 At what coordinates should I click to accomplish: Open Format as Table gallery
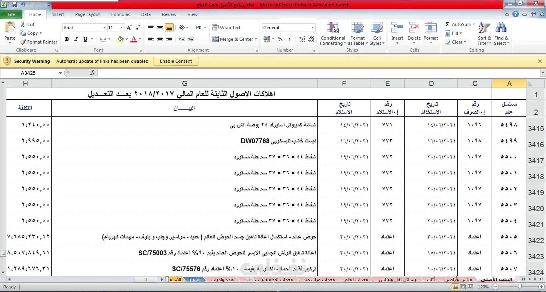[x=357, y=34]
